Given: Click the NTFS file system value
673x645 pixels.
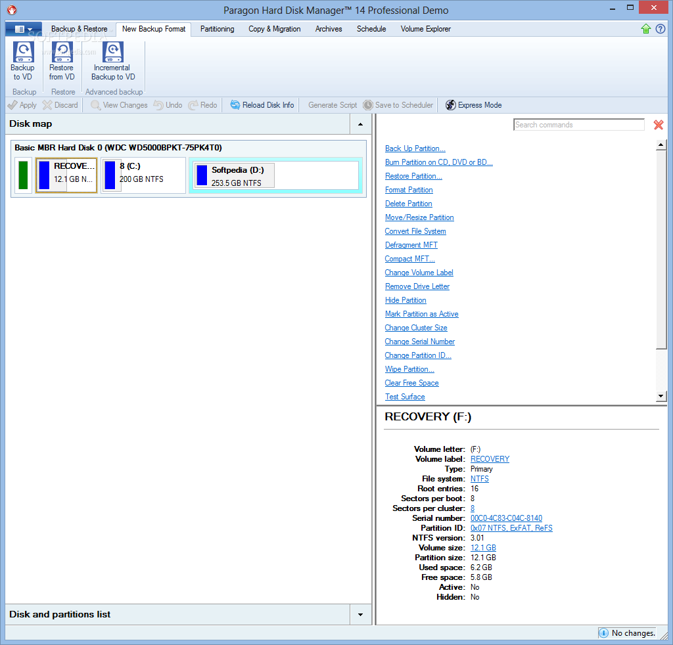Looking at the screenshot, I should point(479,479).
